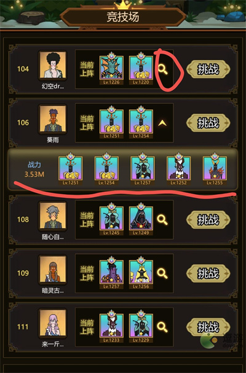Open lineup magnifier for rank 108

[x=162, y=220]
